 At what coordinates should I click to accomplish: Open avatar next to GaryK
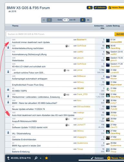click(x=108, y=89)
